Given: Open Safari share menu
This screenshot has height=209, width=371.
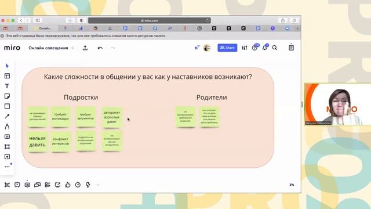Looking at the screenshot, I should pyautogui.click(x=283, y=21).
